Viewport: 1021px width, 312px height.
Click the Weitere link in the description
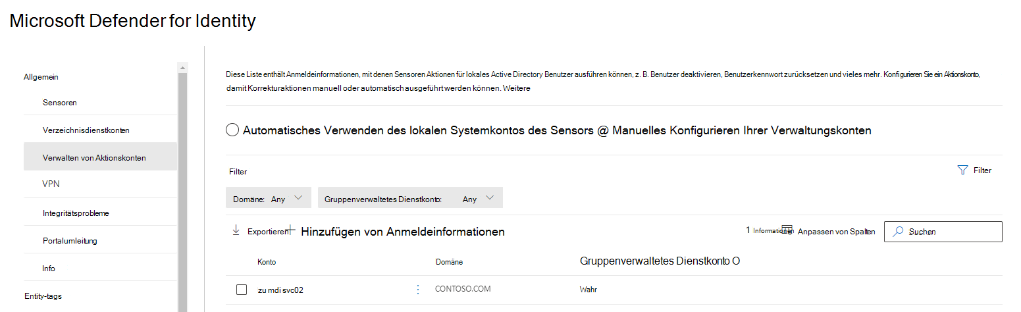pos(516,88)
